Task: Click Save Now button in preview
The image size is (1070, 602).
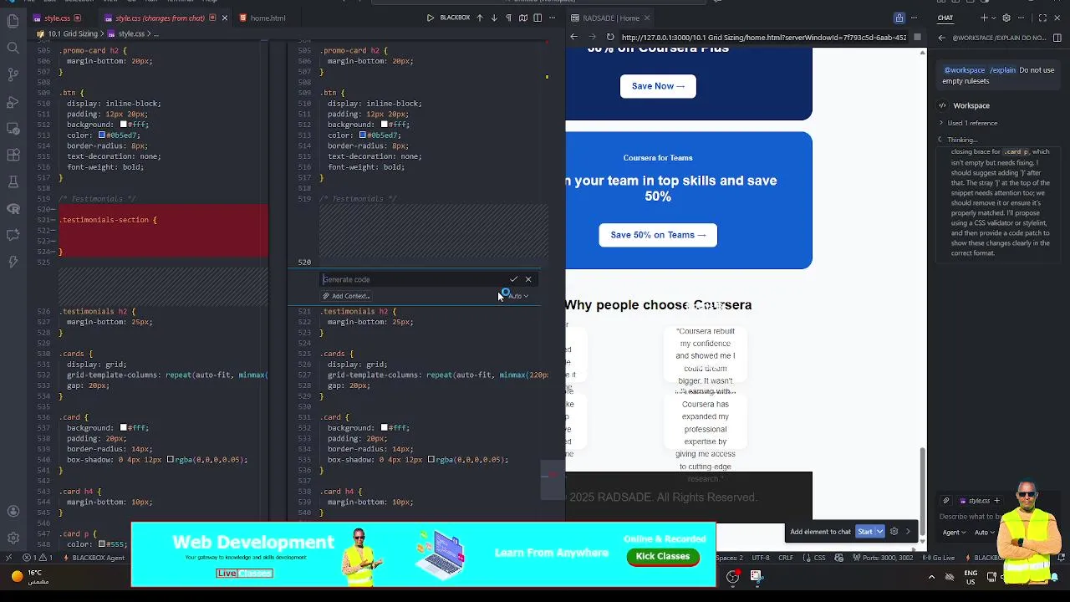Action: pyautogui.click(x=658, y=86)
